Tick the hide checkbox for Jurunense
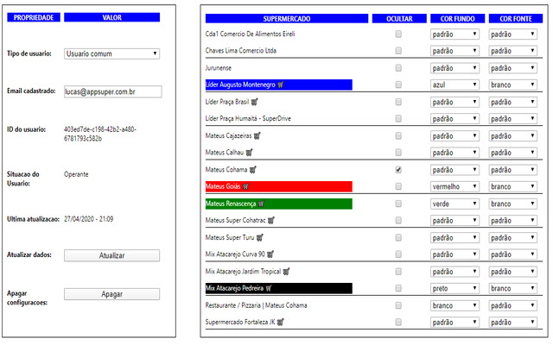 coord(398,68)
